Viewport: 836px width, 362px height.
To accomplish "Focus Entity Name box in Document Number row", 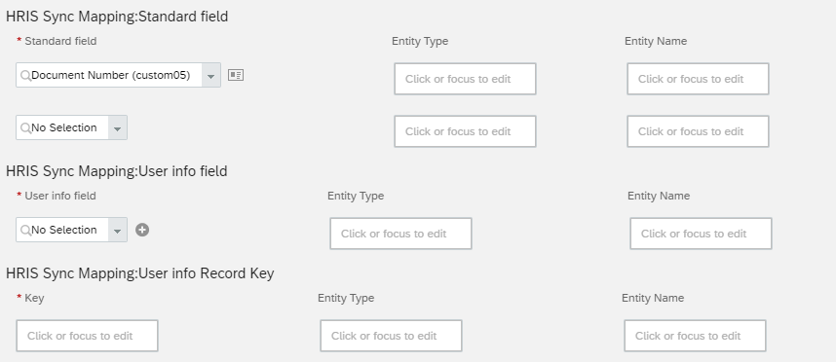I will 698,79.
